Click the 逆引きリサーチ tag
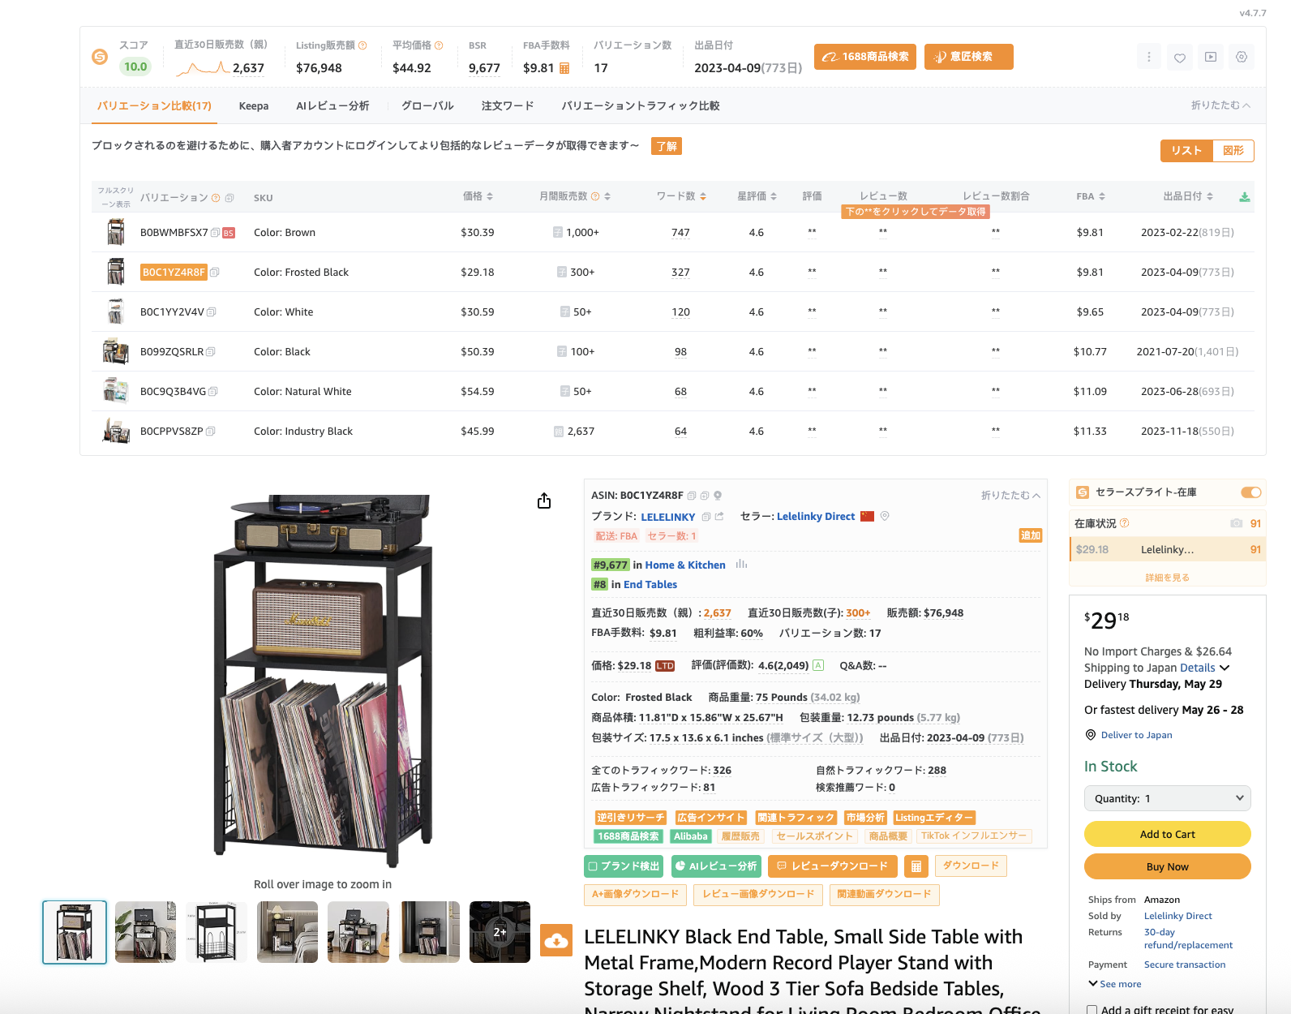The height and width of the screenshot is (1014, 1291). tap(631, 818)
